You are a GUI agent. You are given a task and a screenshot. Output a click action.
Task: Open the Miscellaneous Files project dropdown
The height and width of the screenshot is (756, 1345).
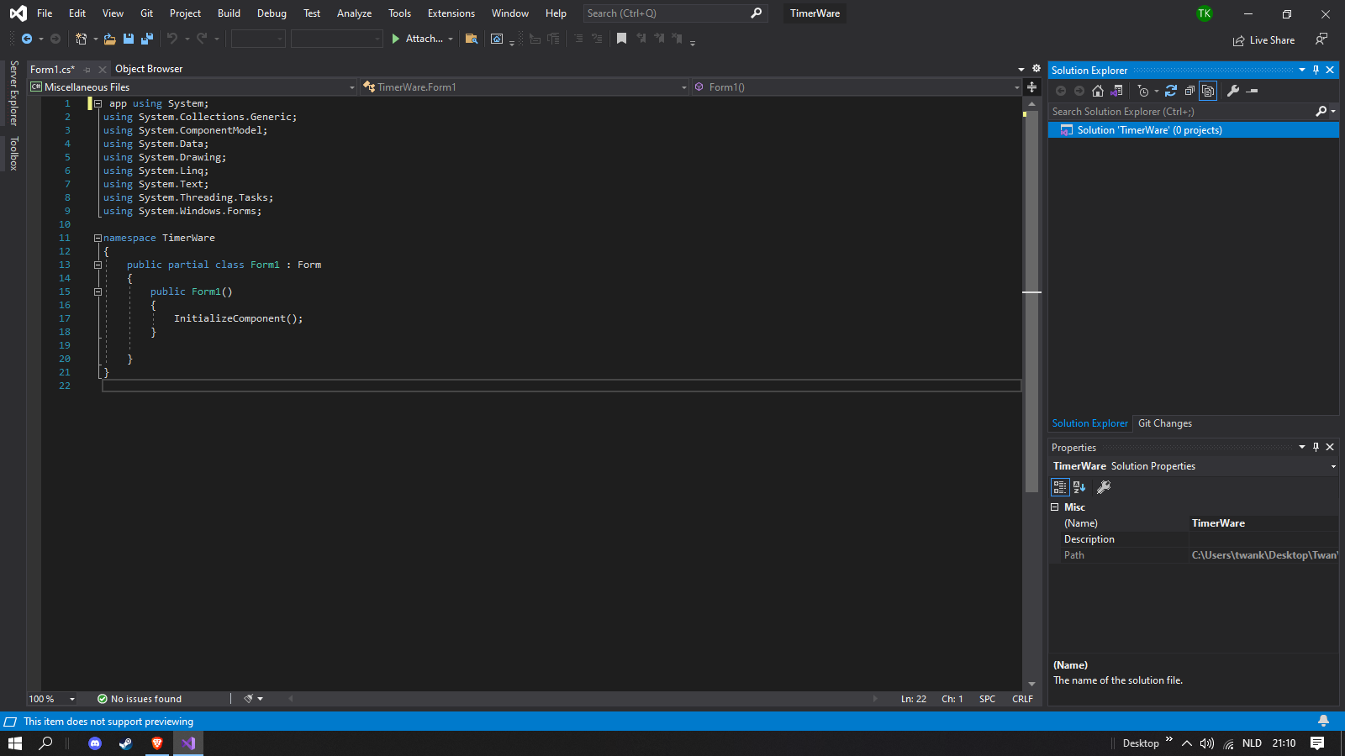[351, 87]
